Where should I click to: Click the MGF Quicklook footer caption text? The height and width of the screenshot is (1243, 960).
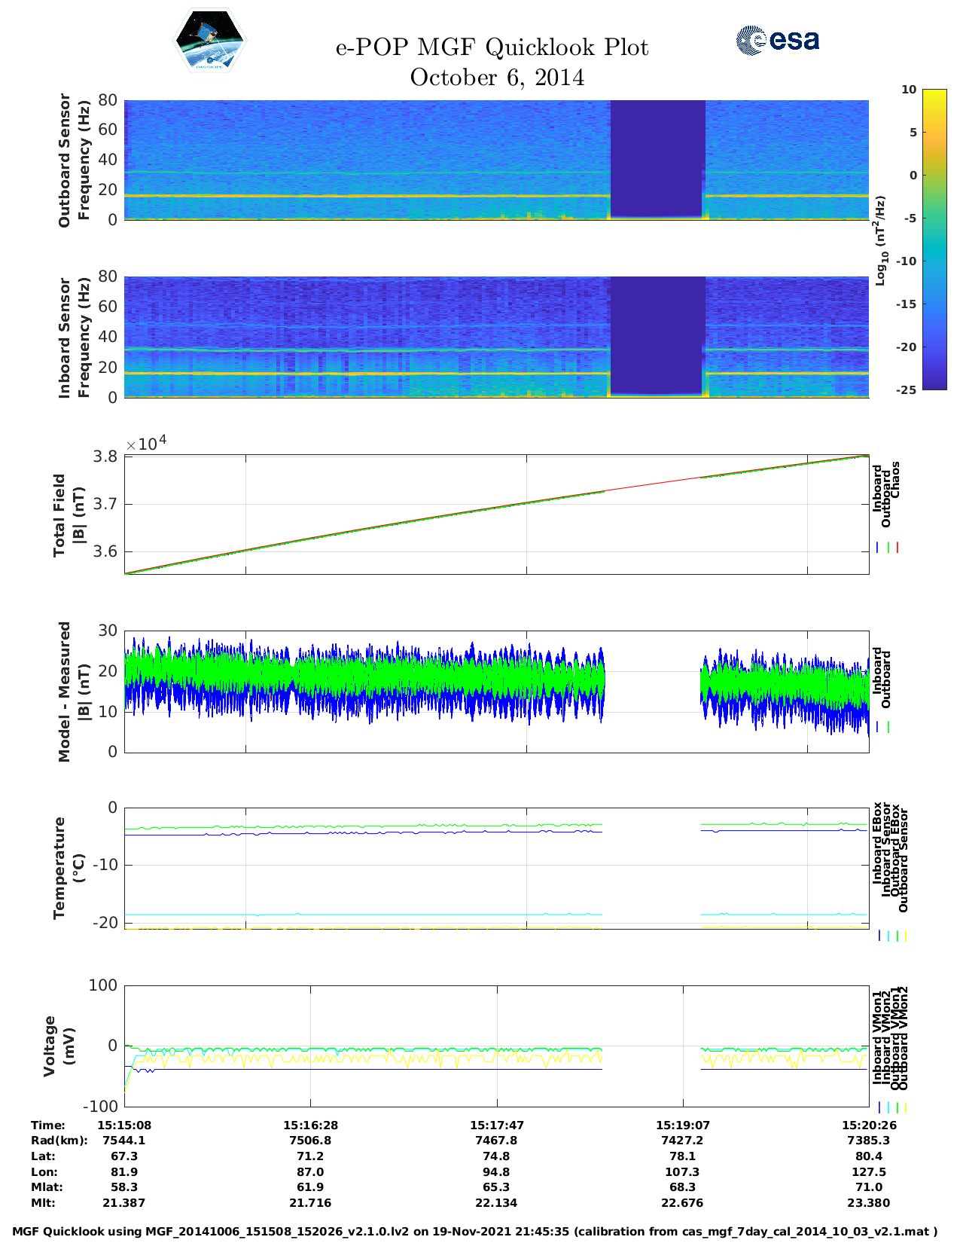[x=475, y=1232]
